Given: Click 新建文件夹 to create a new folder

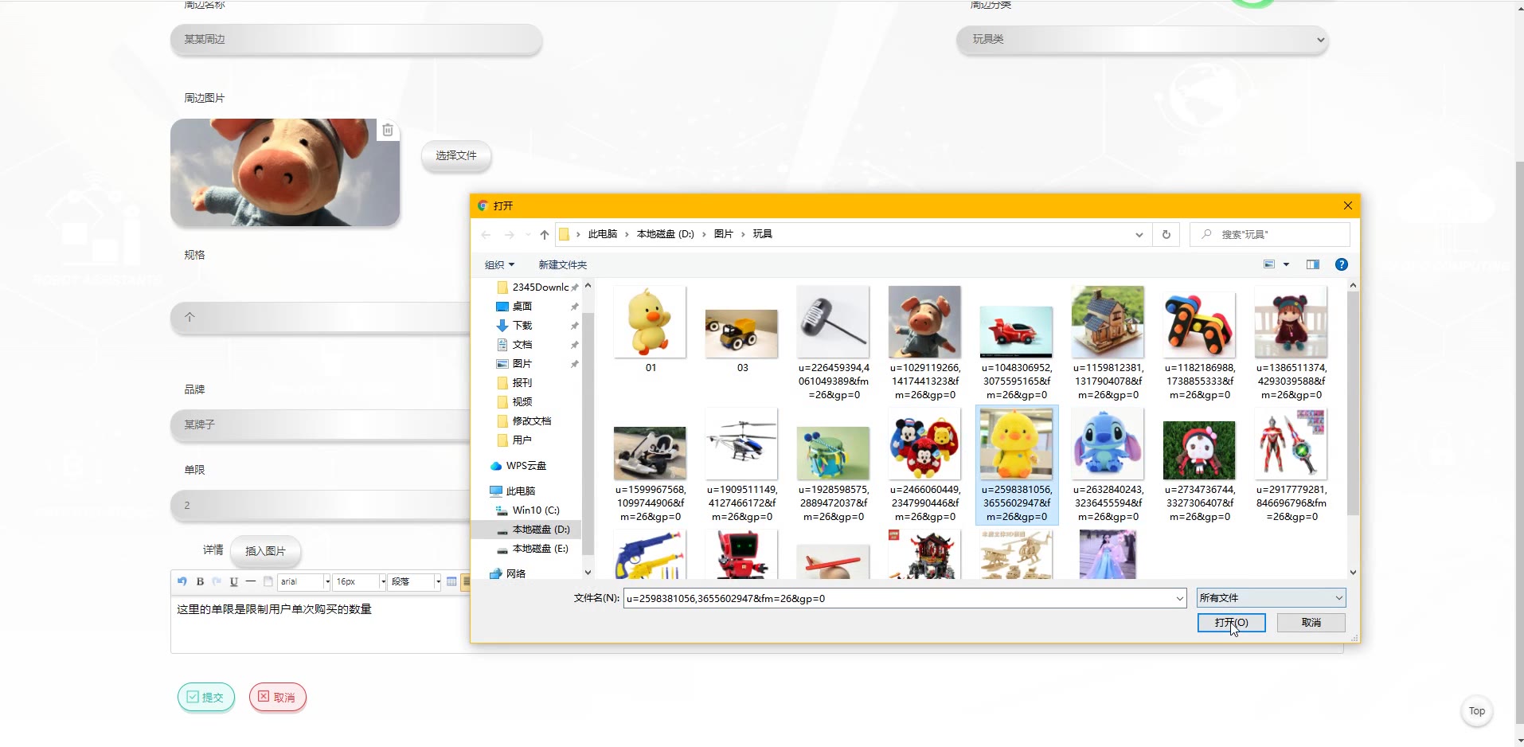Looking at the screenshot, I should pyautogui.click(x=562, y=264).
